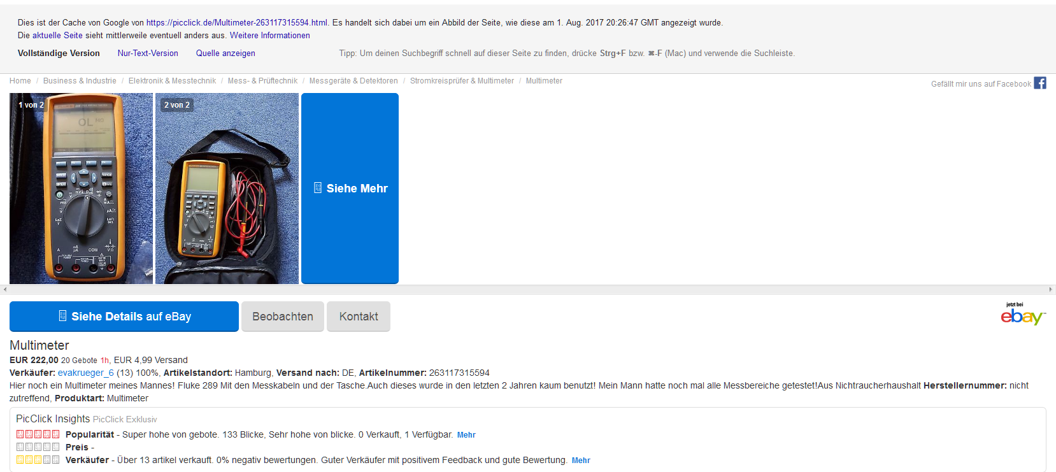Click Mehr link beside Popularität
This screenshot has width=1056, height=472.
coord(466,435)
